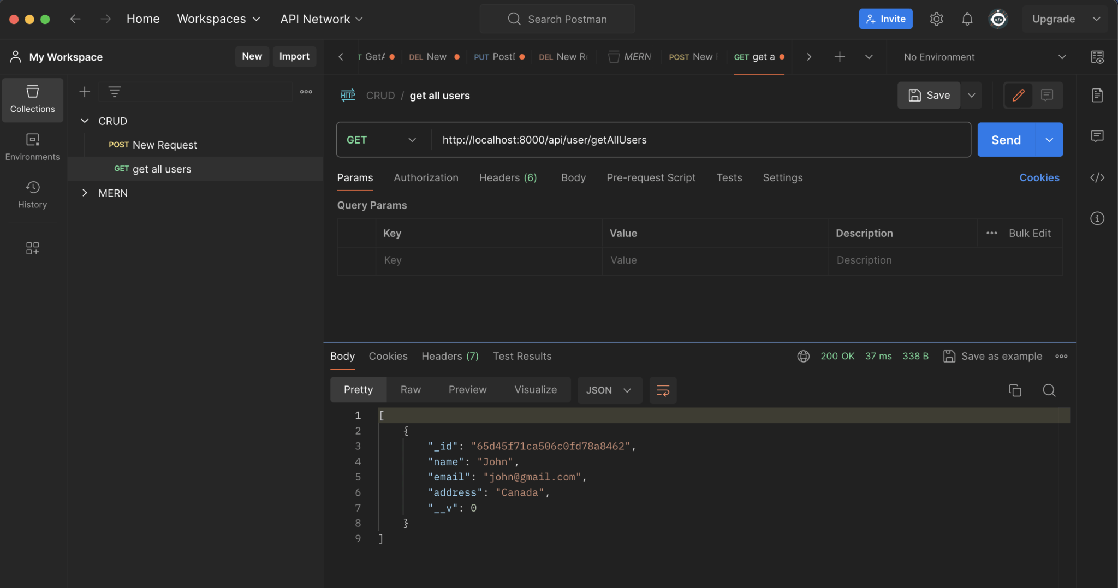Click the New button in workspace header
This screenshot has width=1118, height=588.
pyautogui.click(x=252, y=56)
